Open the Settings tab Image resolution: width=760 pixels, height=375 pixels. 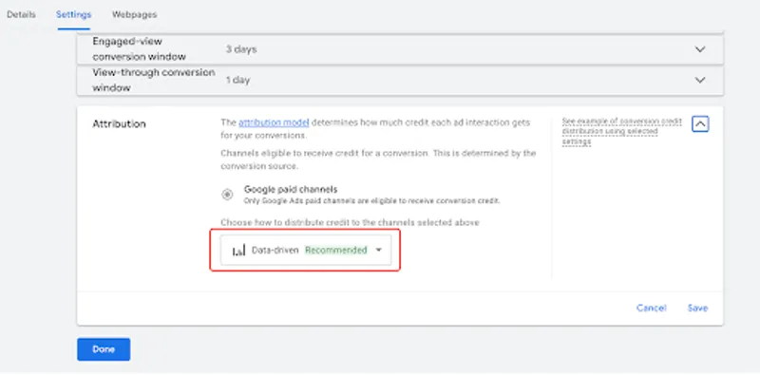(x=74, y=14)
